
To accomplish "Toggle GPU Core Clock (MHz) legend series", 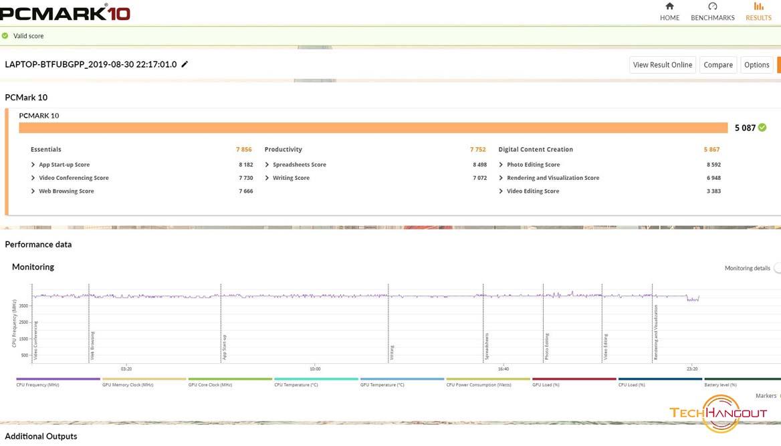I will pos(230,382).
